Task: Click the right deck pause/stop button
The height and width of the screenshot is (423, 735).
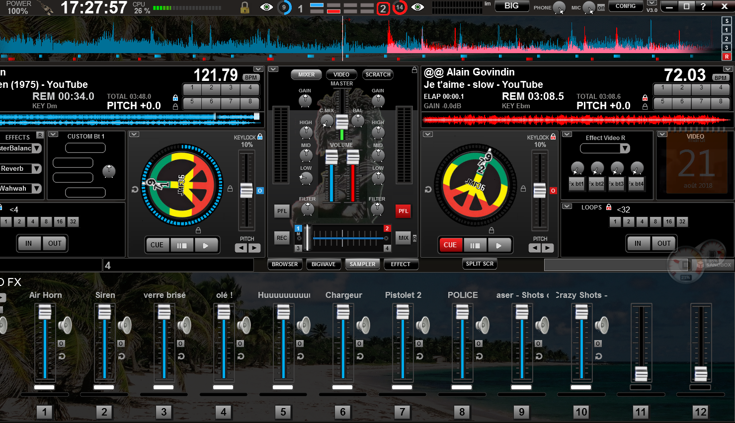Action: (475, 245)
